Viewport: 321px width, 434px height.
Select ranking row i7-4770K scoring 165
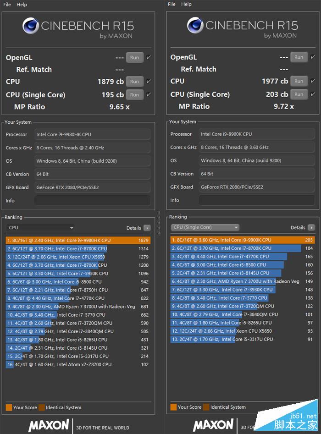coord(243,257)
